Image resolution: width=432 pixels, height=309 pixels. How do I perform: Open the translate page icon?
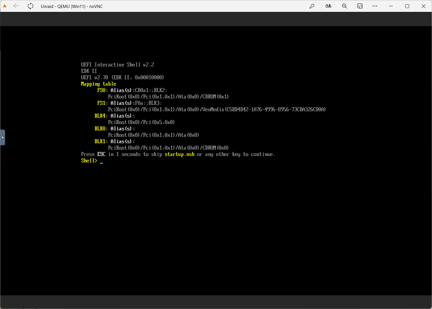click(x=328, y=6)
